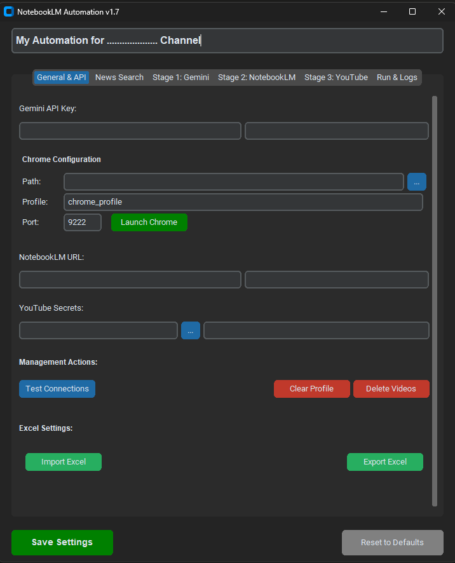The height and width of the screenshot is (563, 455).
Task: Click the Port field showing 9222
Action: pyautogui.click(x=83, y=222)
